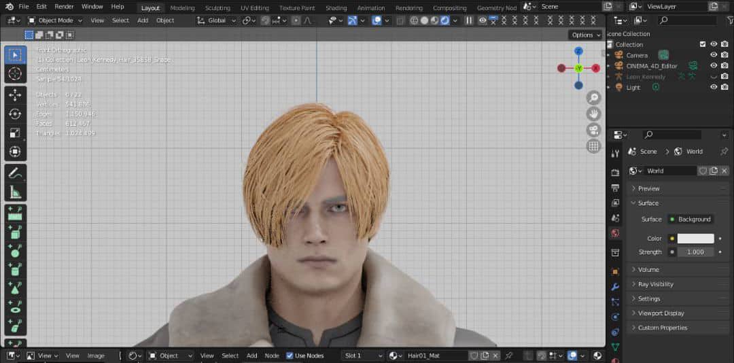Pin the World properties context

pyautogui.click(x=724, y=152)
